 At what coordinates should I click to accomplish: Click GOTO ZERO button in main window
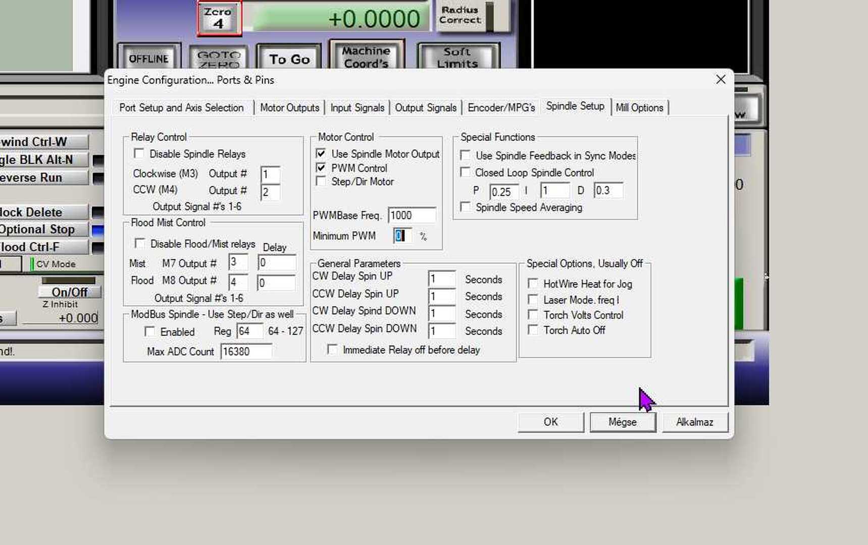click(218, 58)
